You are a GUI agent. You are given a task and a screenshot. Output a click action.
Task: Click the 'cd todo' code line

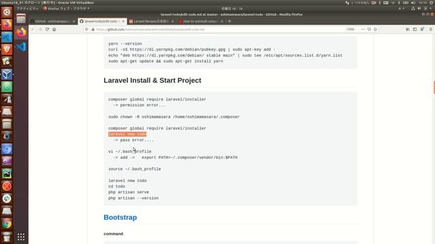point(117,186)
